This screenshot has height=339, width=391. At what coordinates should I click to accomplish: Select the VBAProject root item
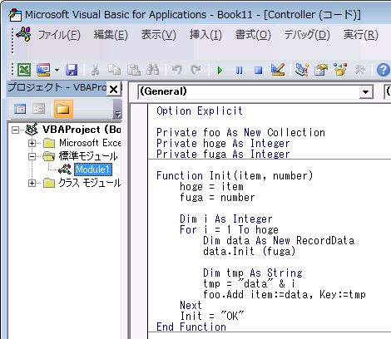pos(82,130)
